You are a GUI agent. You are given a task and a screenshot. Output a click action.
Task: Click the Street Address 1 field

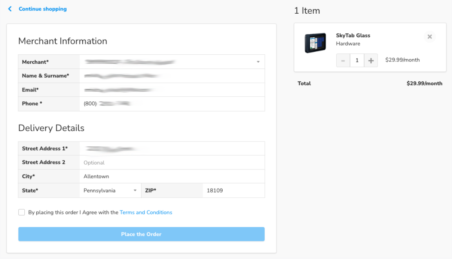[x=172, y=149]
